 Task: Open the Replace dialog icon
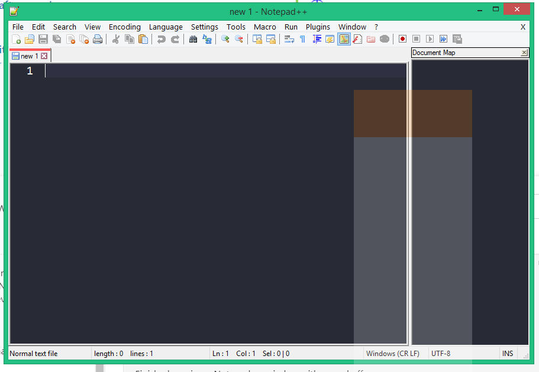(207, 39)
